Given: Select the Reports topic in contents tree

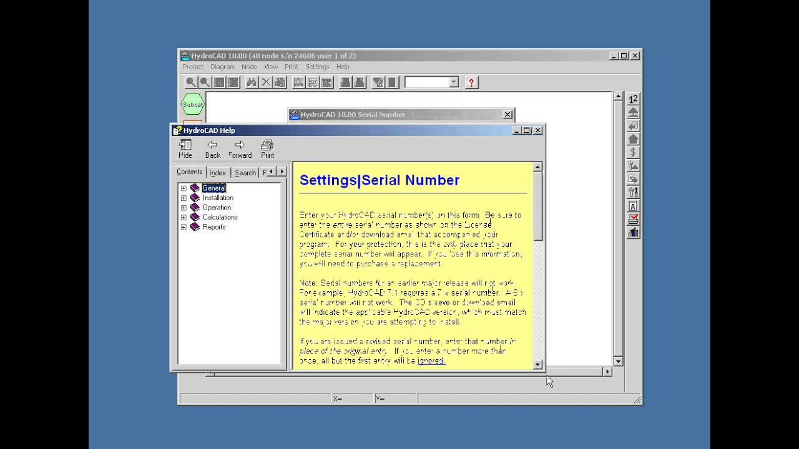Looking at the screenshot, I should (x=213, y=227).
